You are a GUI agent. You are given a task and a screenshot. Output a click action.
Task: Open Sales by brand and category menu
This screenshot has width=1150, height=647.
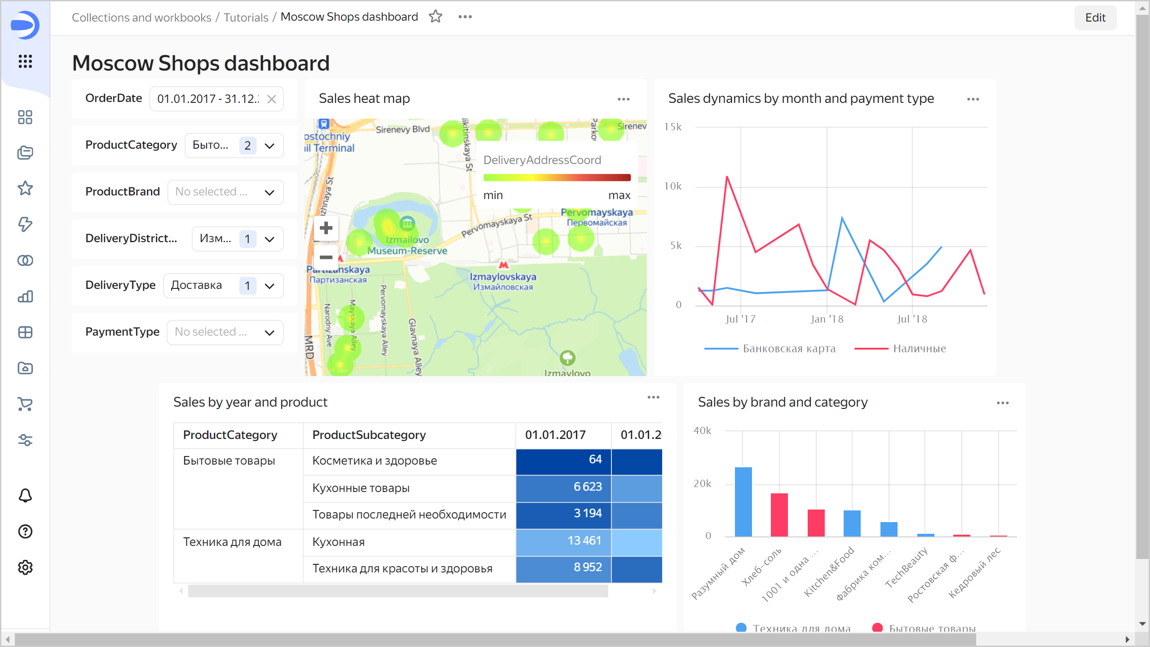pos(1002,403)
